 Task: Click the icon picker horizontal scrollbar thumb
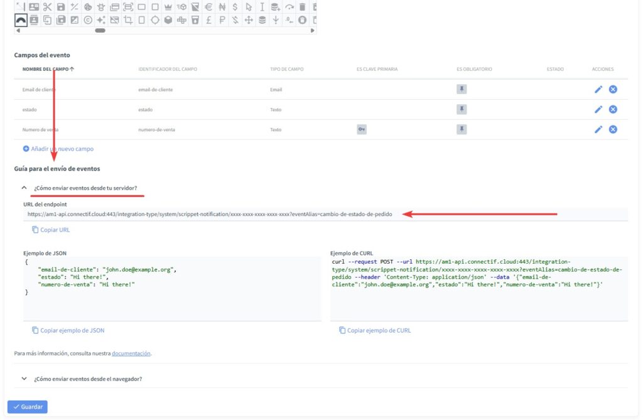tap(100, 30)
